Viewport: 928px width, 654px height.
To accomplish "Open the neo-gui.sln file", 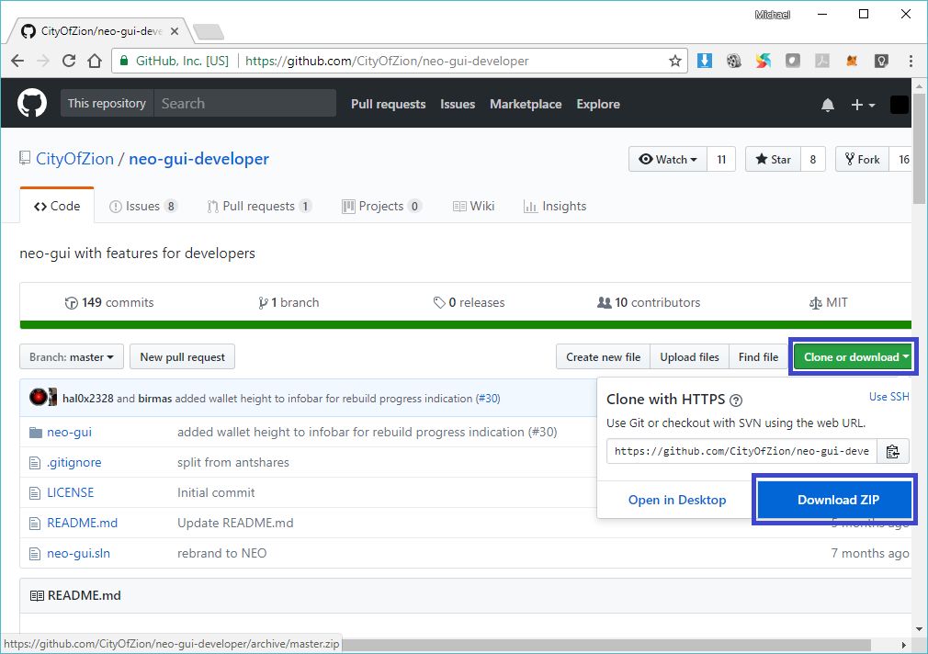I will point(79,553).
